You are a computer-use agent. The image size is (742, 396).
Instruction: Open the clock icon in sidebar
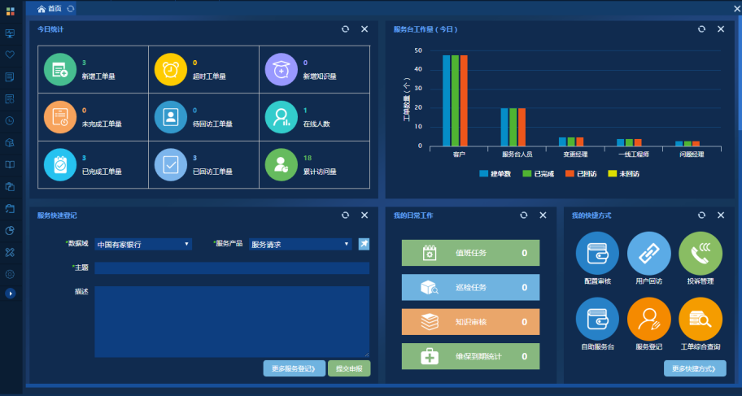(10, 120)
